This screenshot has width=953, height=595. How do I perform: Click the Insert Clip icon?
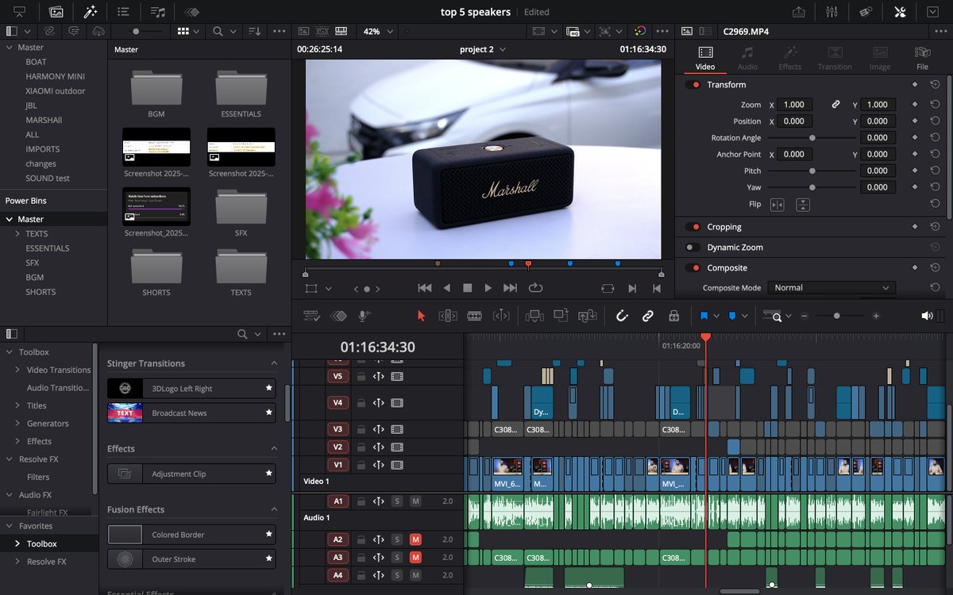[534, 316]
